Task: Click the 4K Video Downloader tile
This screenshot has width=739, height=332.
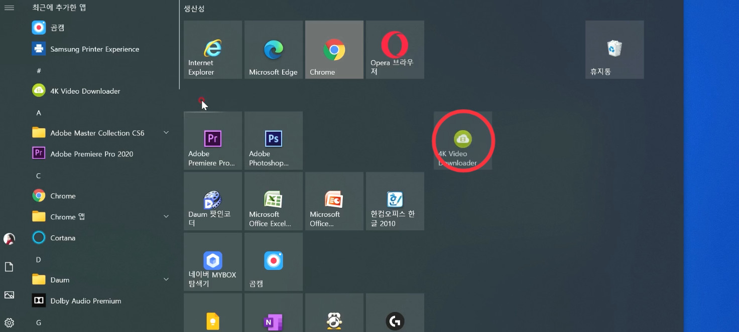Action: (x=463, y=141)
